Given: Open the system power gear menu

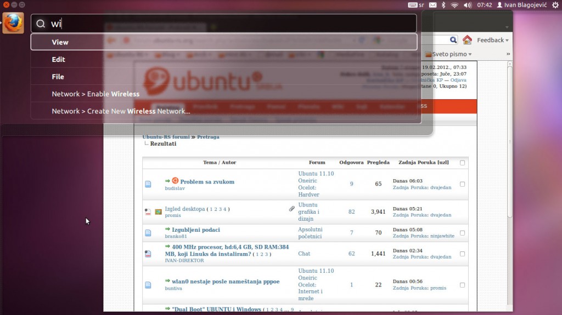Looking at the screenshot, I should coord(555,5).
